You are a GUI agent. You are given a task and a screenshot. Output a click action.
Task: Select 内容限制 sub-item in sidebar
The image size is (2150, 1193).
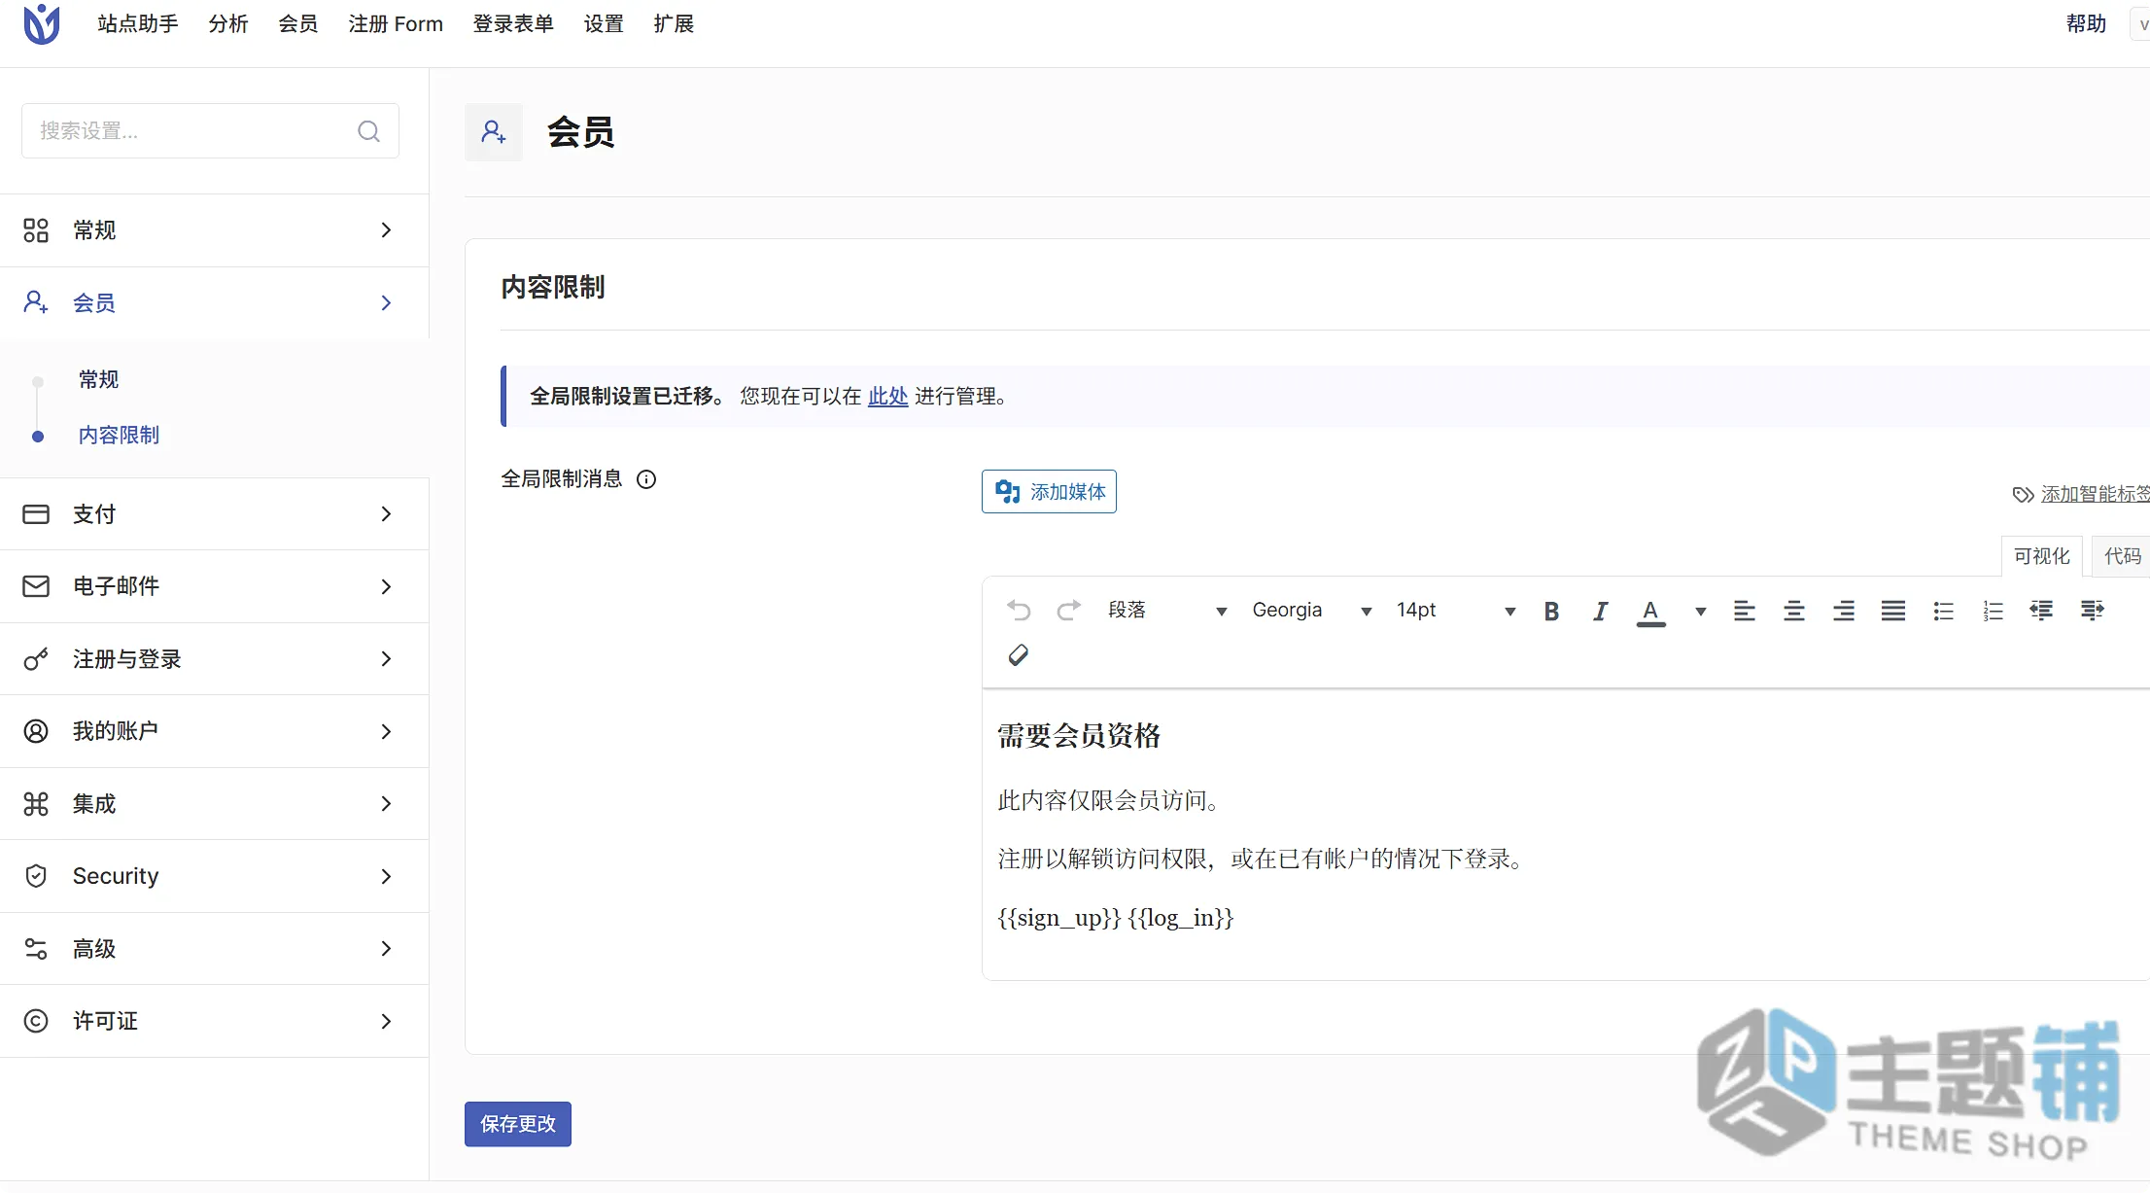[x=119, y=436]
